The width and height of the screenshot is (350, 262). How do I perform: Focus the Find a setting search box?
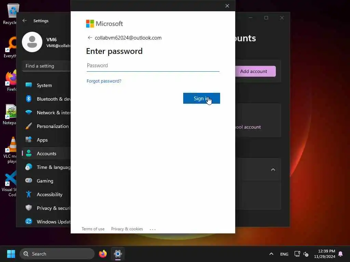click(x=46, y=66)
